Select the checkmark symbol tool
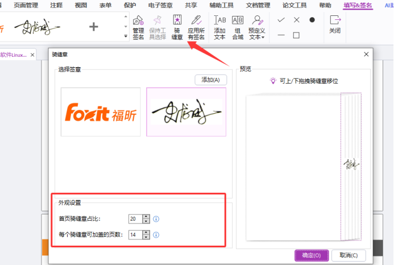 point(281,19)
